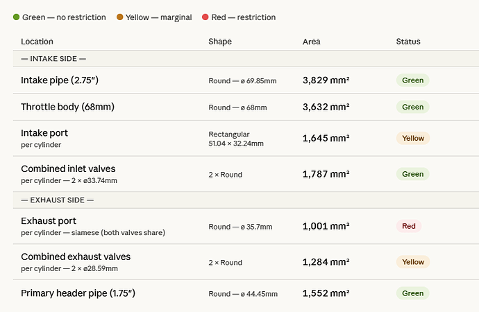Click the Red status badge for Exhaust port
479x312 pixels.
(x=409, y=226)
